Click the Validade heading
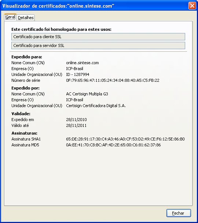This screenshot has width=198, height=223. pyautogui.click(x=21, y=114)
